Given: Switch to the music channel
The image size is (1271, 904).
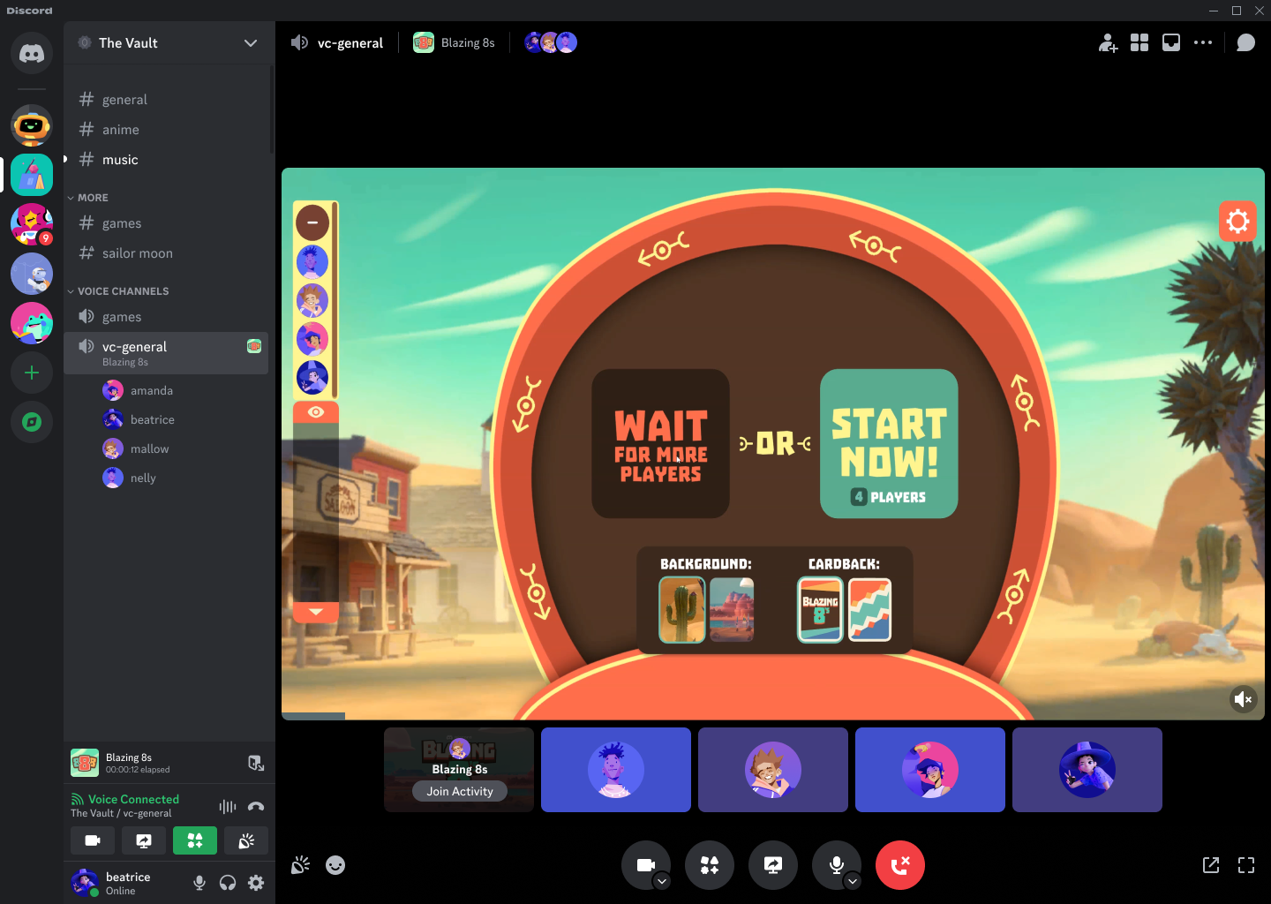Looking at the screenshot, I should (119, 159).
